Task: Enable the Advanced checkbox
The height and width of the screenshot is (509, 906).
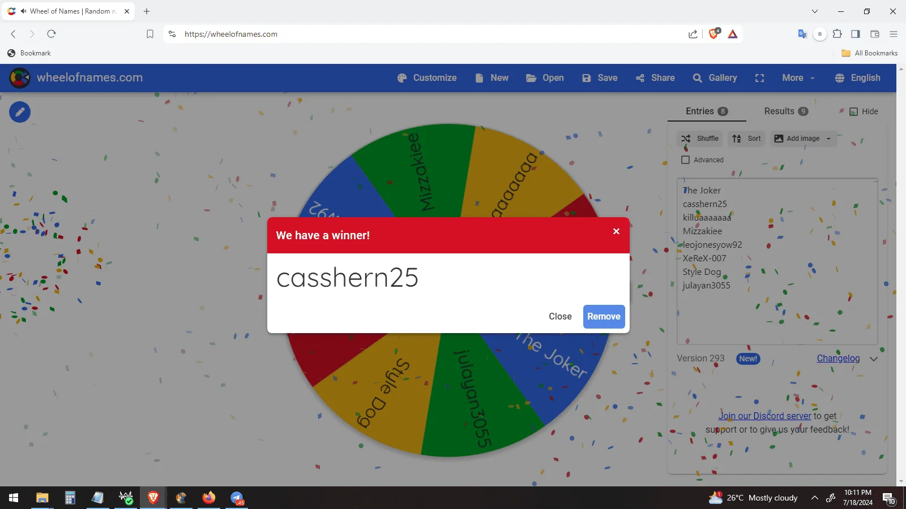Action: 686,160
